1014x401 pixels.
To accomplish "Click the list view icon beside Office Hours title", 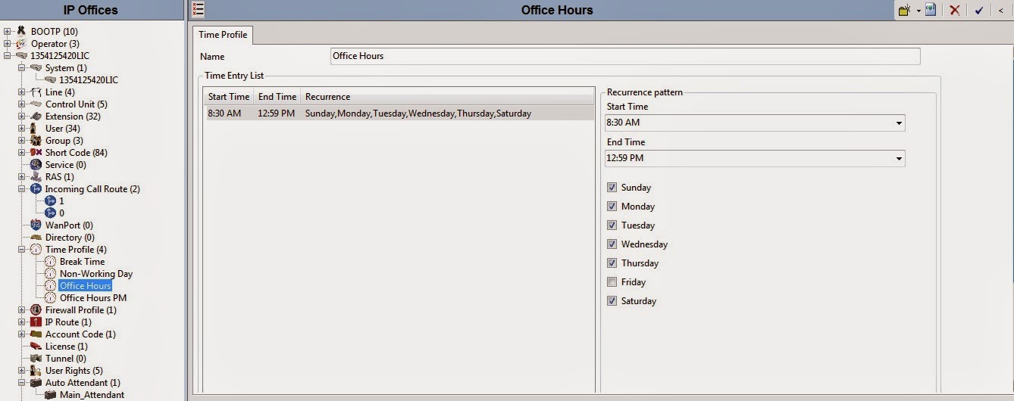I will pyautogui.click(x=198, y=9).
